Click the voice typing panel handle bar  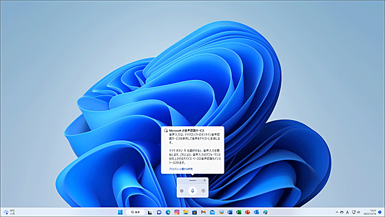(x=192, y=180)
